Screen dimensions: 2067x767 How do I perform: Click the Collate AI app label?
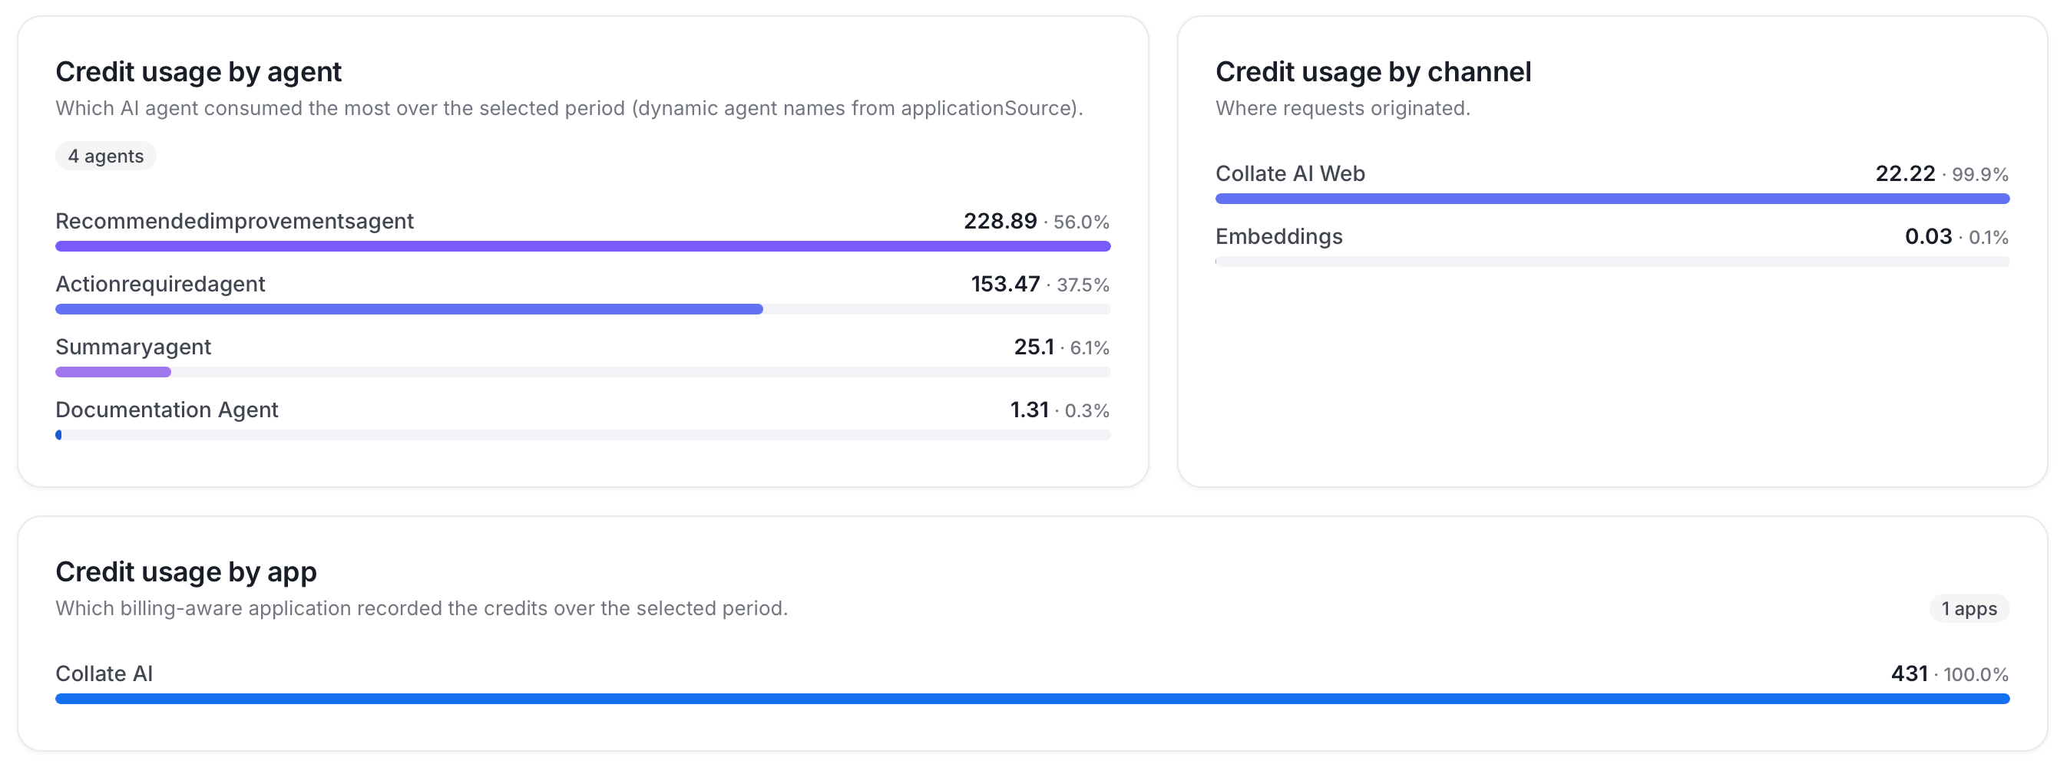pos(104,674)
